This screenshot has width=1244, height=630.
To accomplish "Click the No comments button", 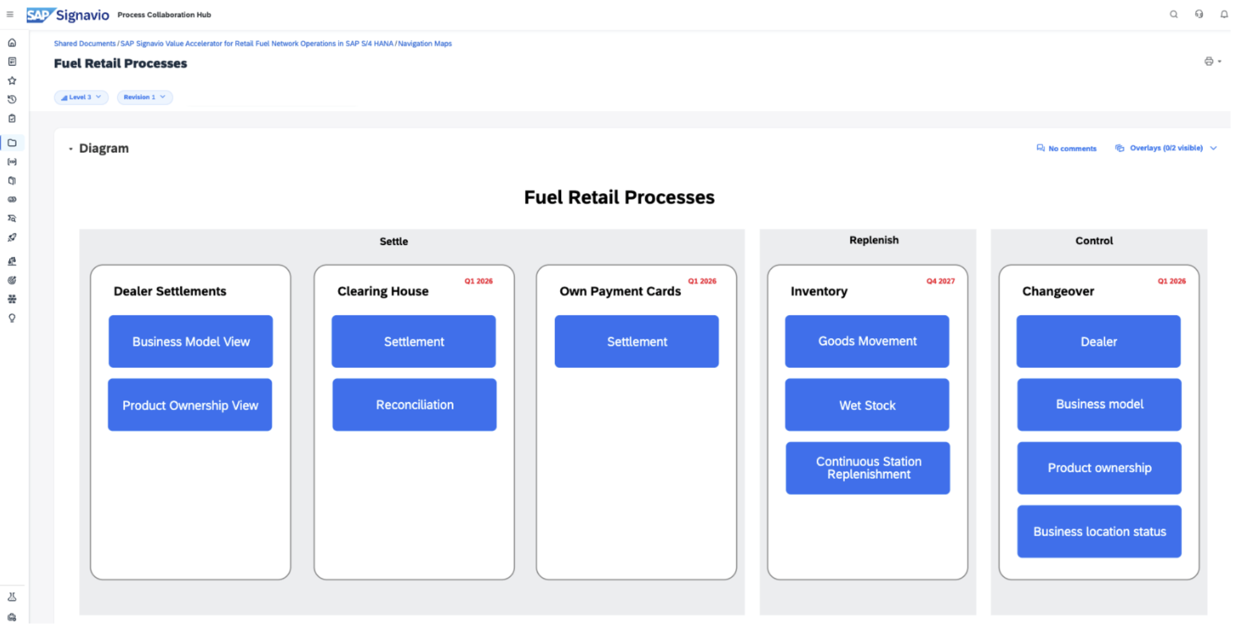I will [x=1066, y=149].
